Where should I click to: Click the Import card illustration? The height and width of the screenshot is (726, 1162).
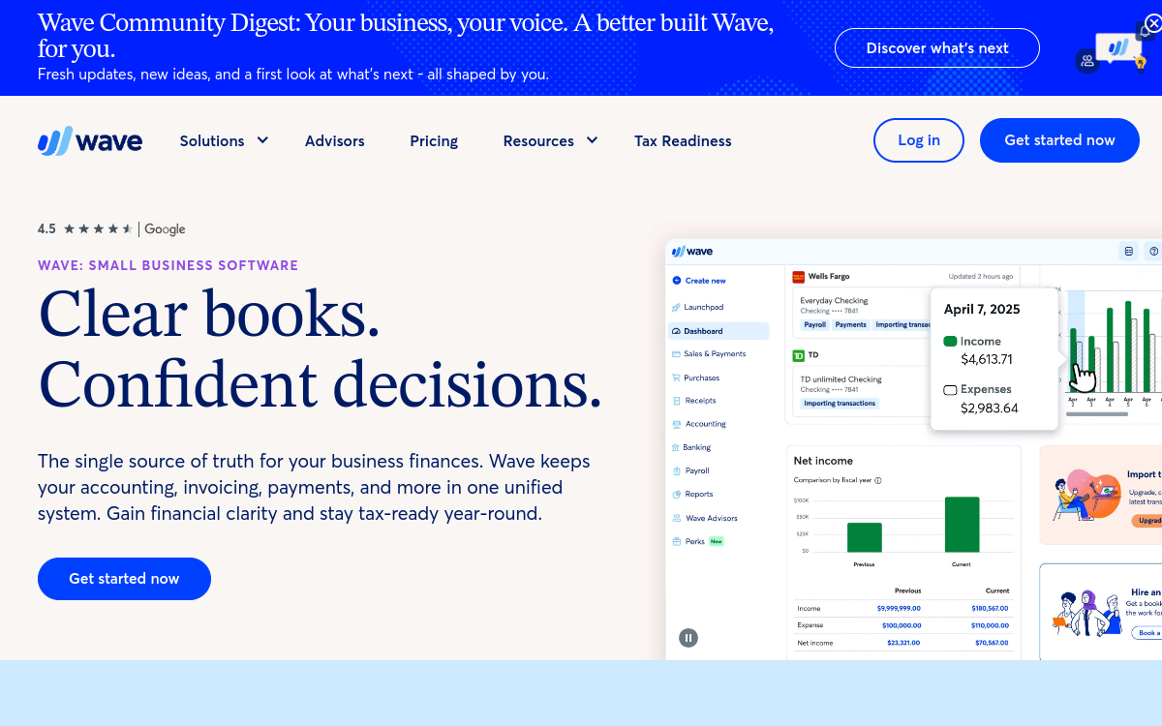coord(1086,496)
